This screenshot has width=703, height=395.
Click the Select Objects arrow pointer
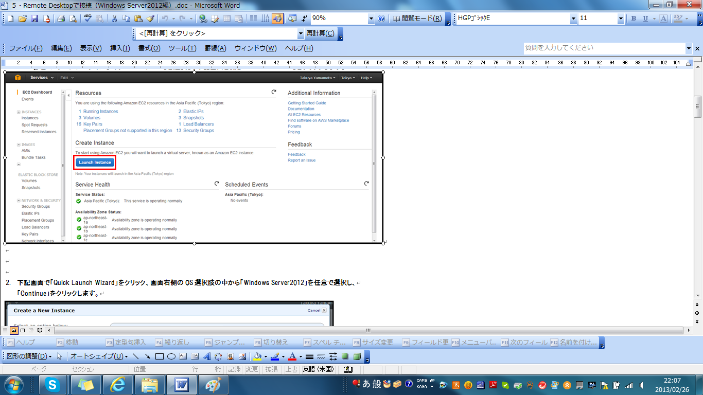[60, 356]
